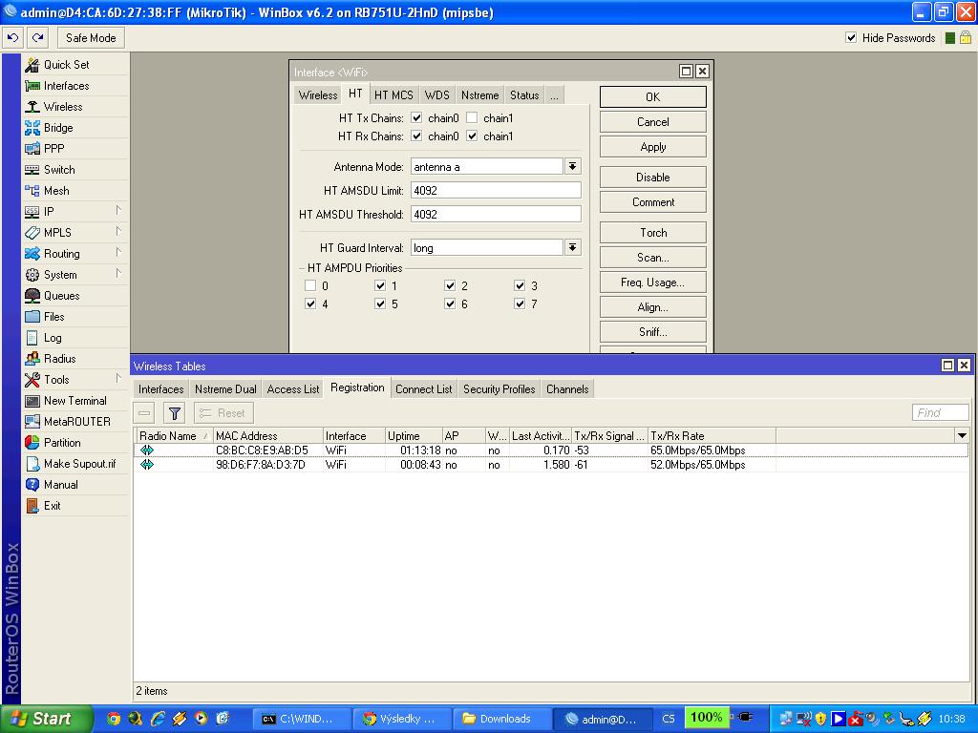Uncheck HT AMPDU priority 7
The width and height of the screenshot is (978, 733).
(x=520, y=304)
